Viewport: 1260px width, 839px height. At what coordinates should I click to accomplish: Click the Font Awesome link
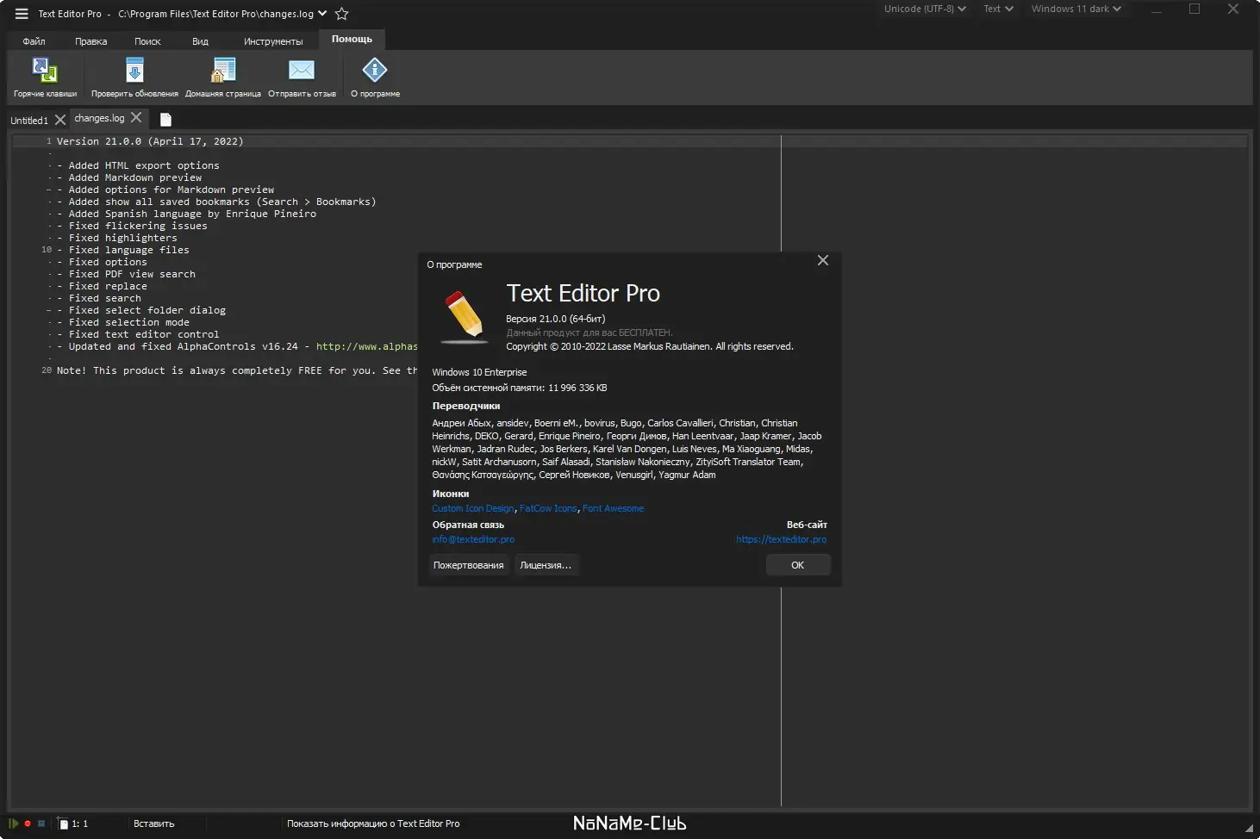tap(613, 508)
